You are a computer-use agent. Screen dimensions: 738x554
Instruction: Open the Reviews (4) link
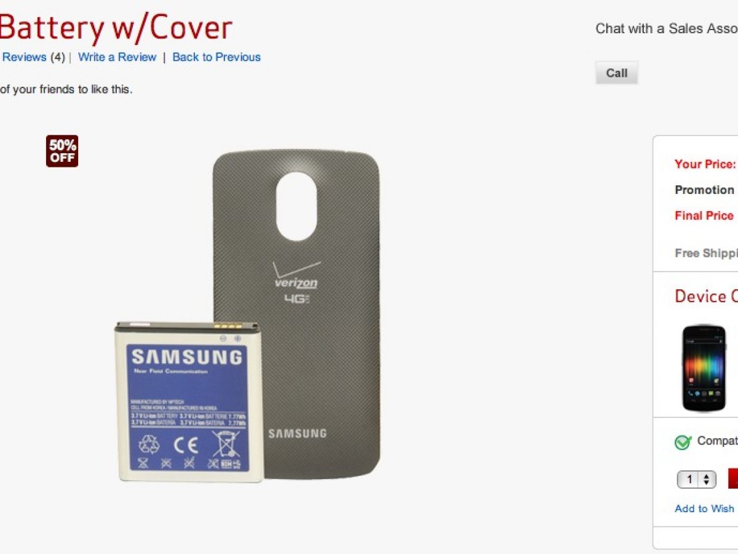(x=33, y=57)
